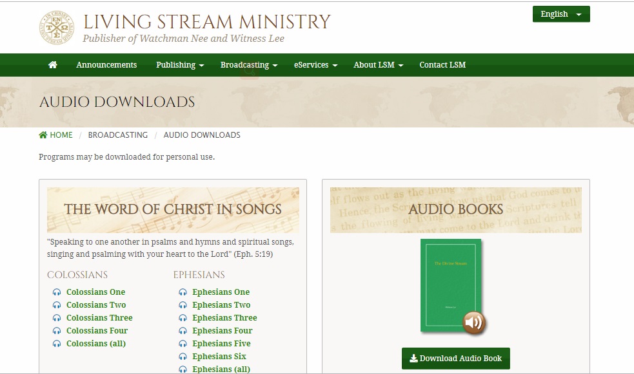The height and width of the screenshot is (374, 634).
Task: Click headphones icon beside Ephesians Four
Action: [183, 331]
